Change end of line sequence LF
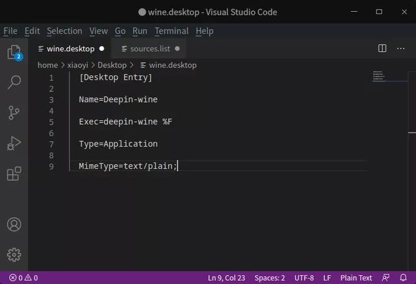This screenshot has width=416, height=284. (327, 278)
